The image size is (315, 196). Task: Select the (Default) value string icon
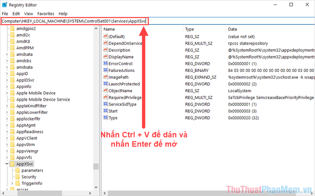[x=105, y=36]
